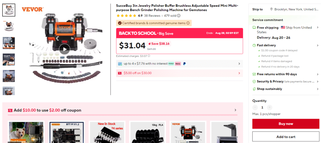Image resolution: width=321 pixels, height=143 pixels.
Task: Click the Add to cart button
Action: (x=286, y=137)
